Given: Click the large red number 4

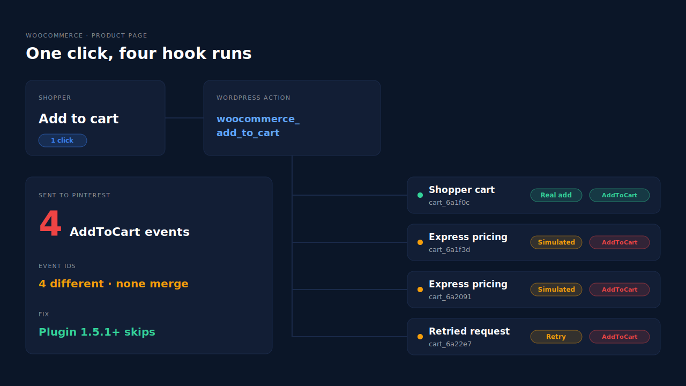Looking at the screenshot, I should pyautogui.click(x=50, y=224).
